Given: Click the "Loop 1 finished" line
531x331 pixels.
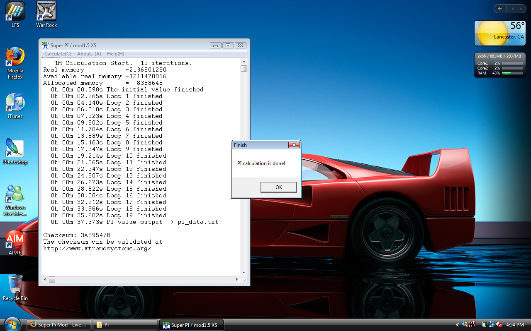Looking at the screenshot, I should pos(107,96).
